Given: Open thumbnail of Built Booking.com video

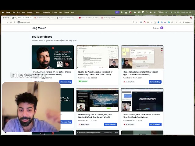Looking at the screenshot, I should tap(97, 100).
